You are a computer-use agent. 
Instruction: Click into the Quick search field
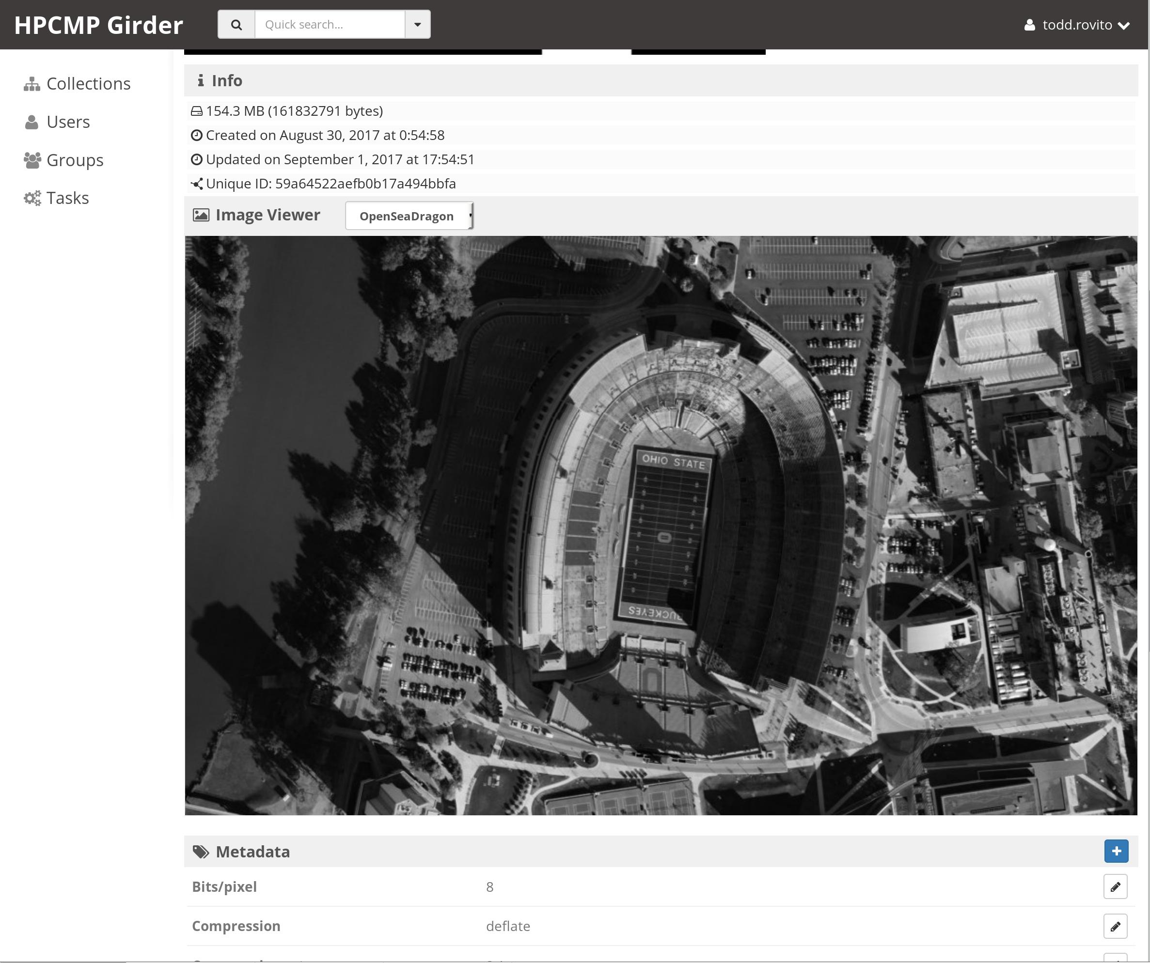tap(330, 25)
